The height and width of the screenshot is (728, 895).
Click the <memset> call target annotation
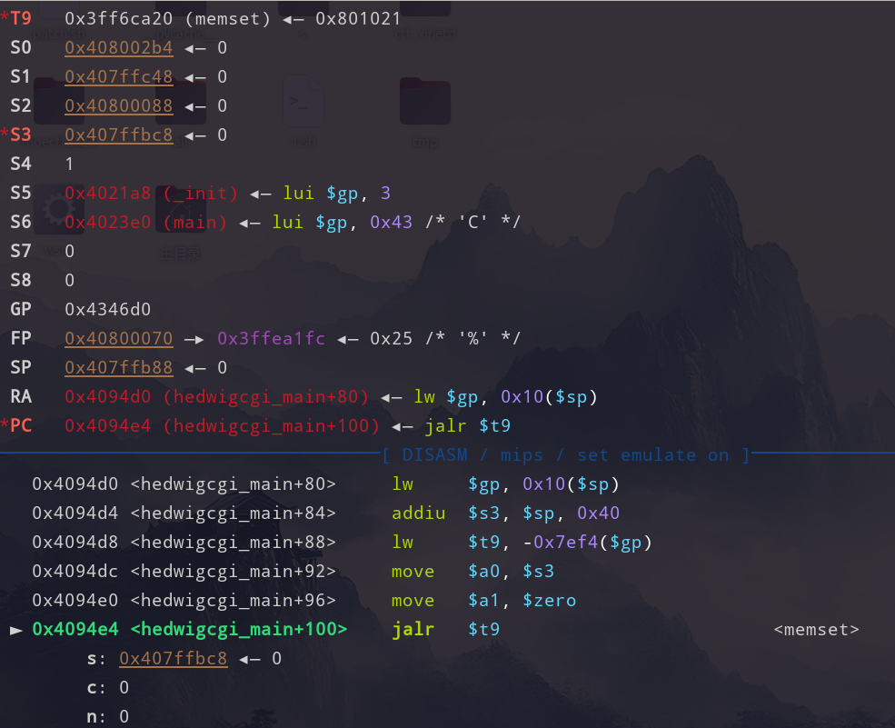coord(816,629)
